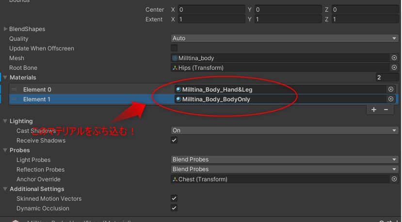
Task: Add a new material element with plus
Action: pos(374,110)
